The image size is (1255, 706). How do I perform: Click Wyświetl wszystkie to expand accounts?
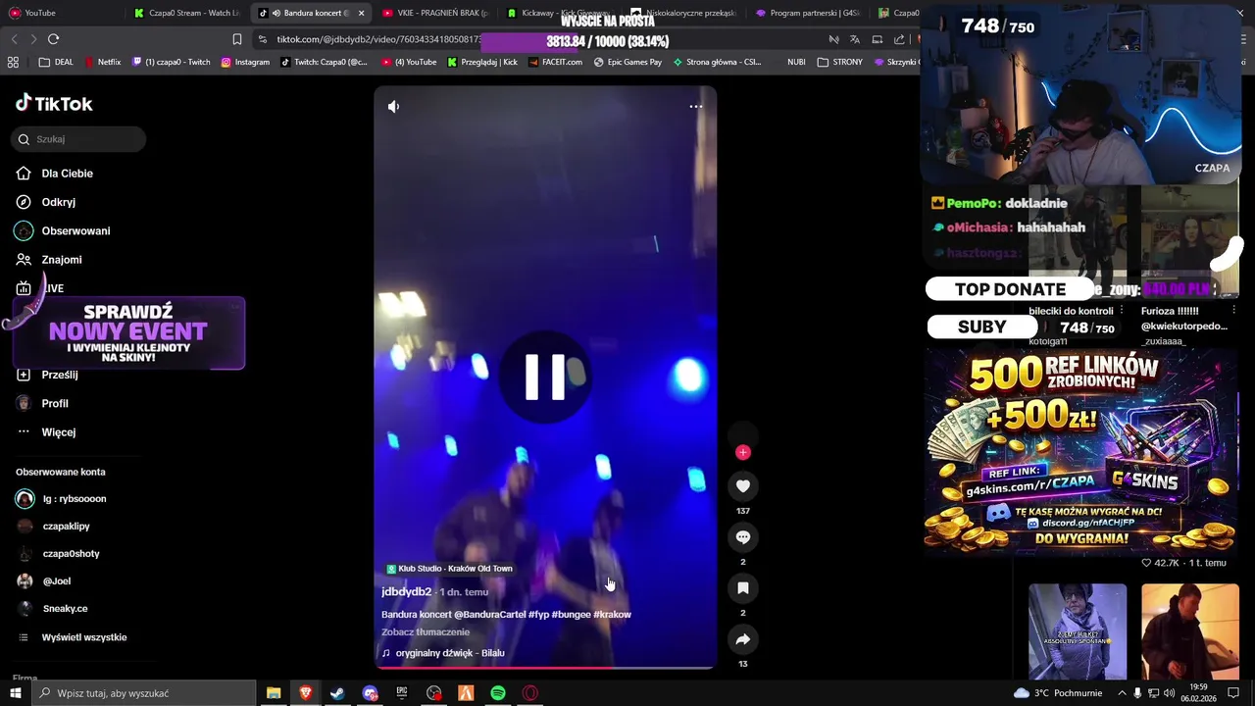pos(84,637)
